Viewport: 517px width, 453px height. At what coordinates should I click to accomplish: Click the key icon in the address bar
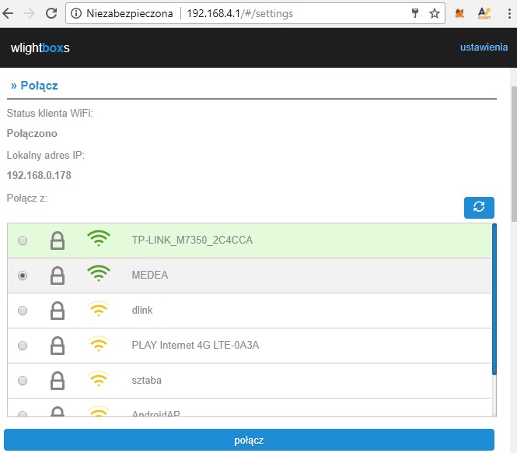click(415, 13)
